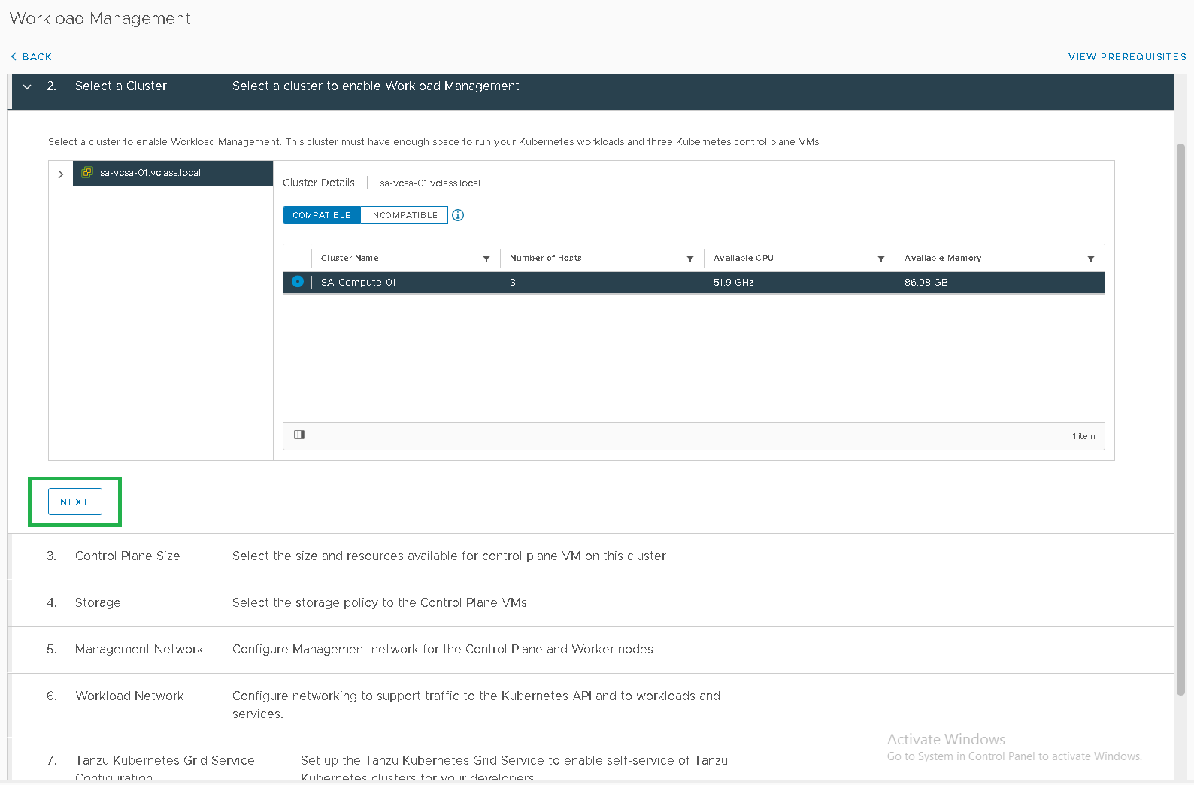
Task: Sort by the Cluster Name column header
Action: point(350,259)
